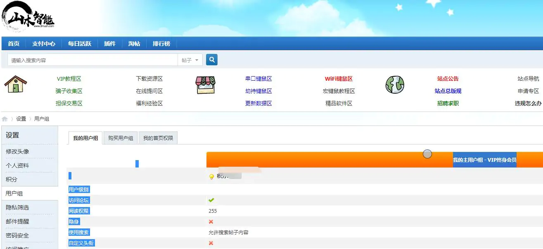Go to VIP教程区 forum
The height and width of the screenshot is (249, 543).
[x=69, y=79]
